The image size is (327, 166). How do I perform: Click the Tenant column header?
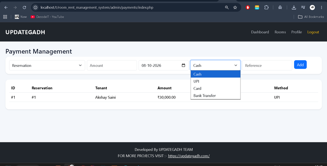pos(101,88)
